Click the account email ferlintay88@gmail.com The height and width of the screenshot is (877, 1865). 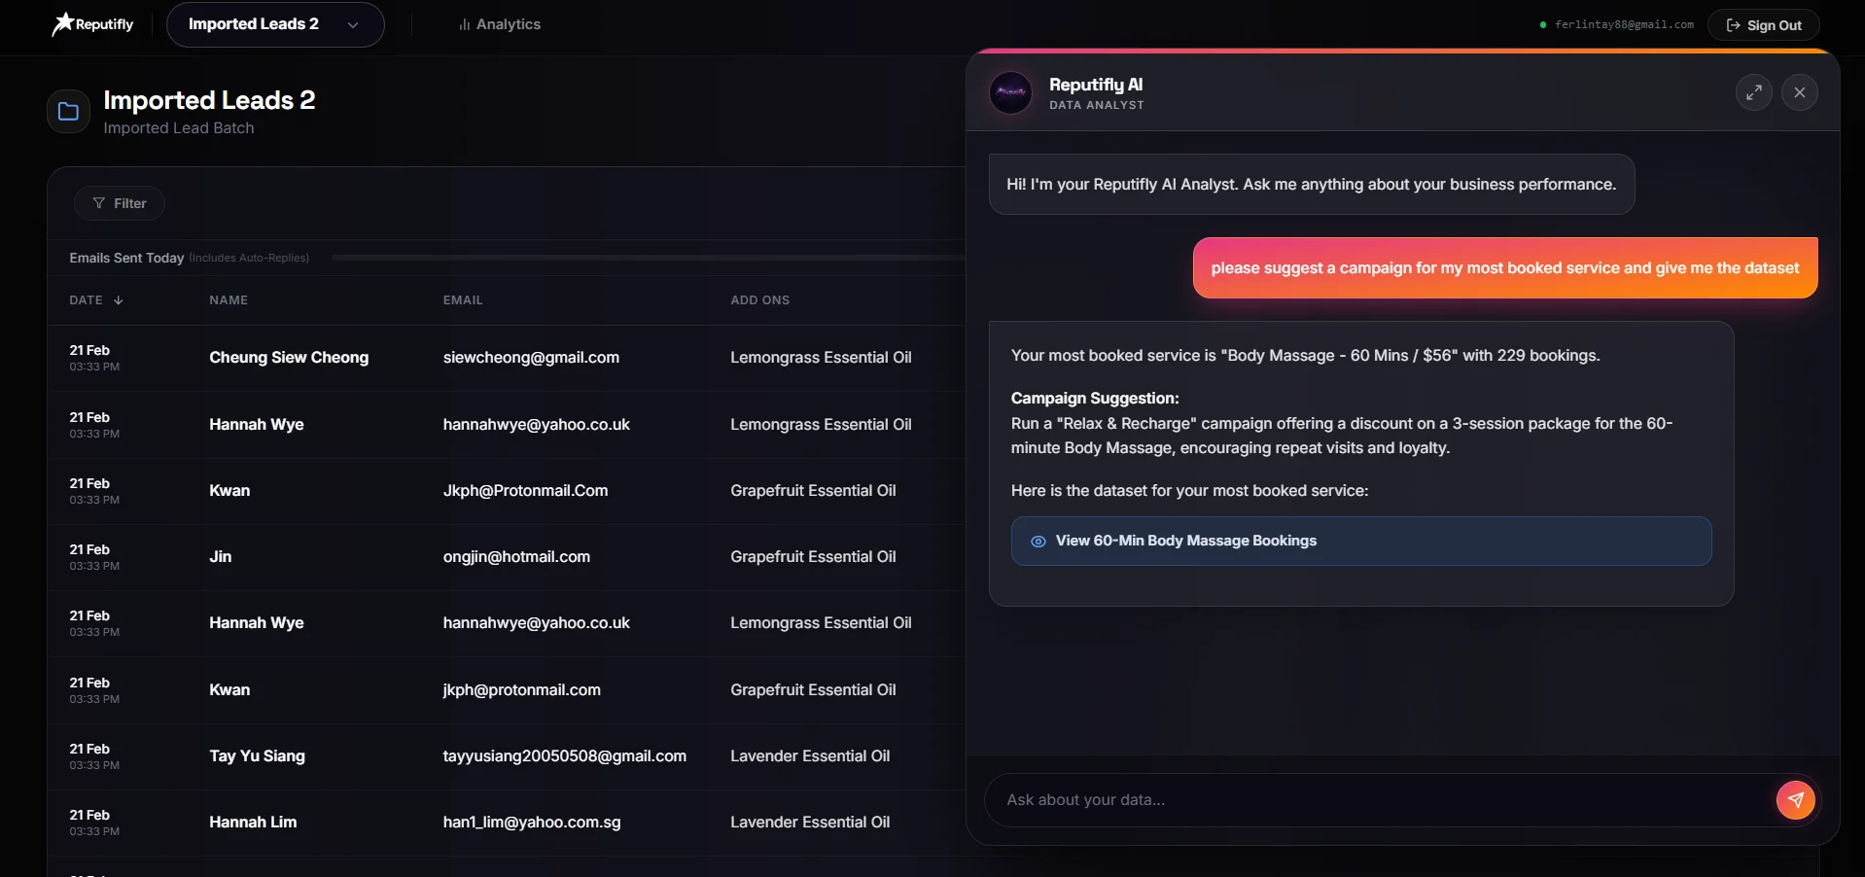coord(1624,24)
